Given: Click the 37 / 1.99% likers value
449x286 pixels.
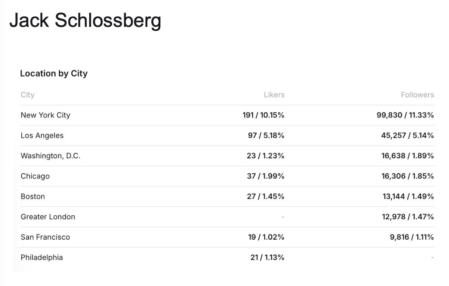Looking at the screenshot, I should click(x=266, y=176).
